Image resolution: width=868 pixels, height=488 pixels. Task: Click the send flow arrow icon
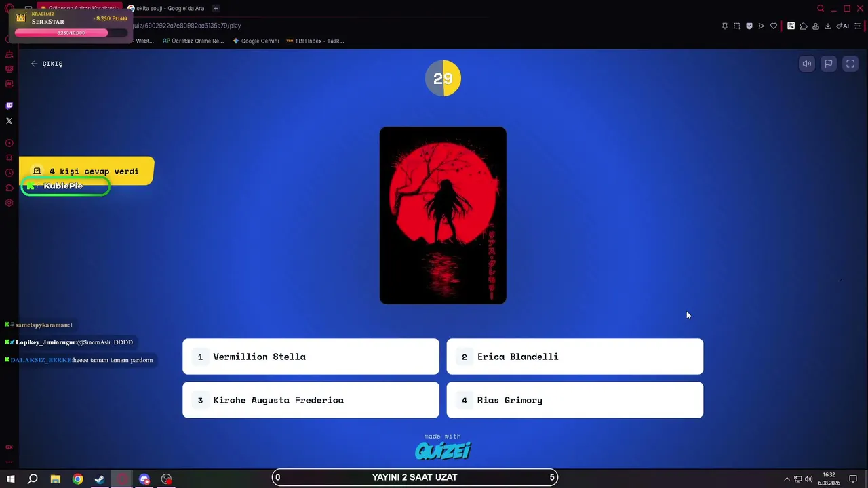(x=762, y=26)
